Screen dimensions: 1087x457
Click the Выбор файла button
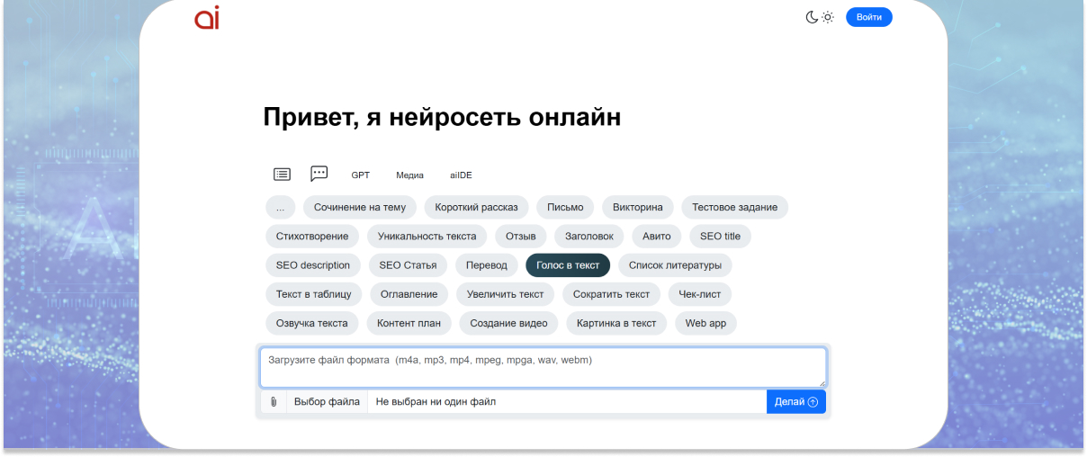click(327, 402)
